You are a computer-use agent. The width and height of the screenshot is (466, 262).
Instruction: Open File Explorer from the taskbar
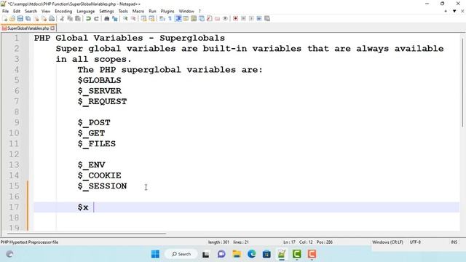click(x=237, y=254)
